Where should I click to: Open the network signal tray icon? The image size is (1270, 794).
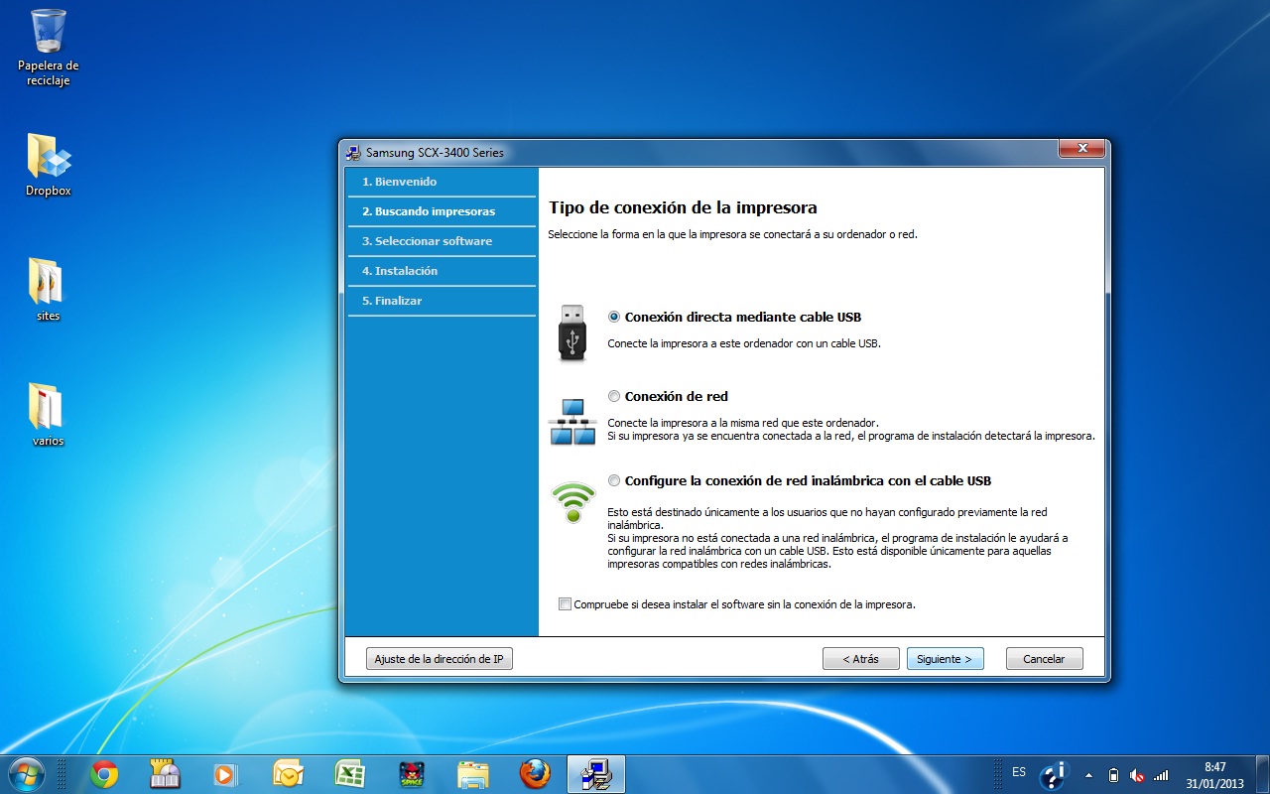[1161, 775]
